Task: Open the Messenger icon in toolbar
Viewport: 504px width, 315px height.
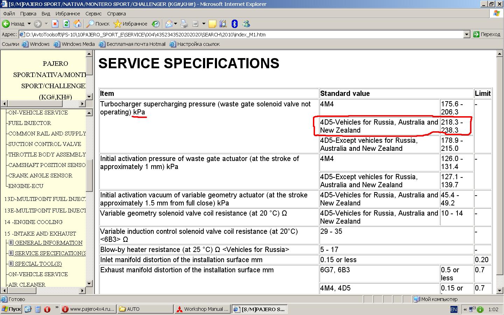Action: pos(246,24)
